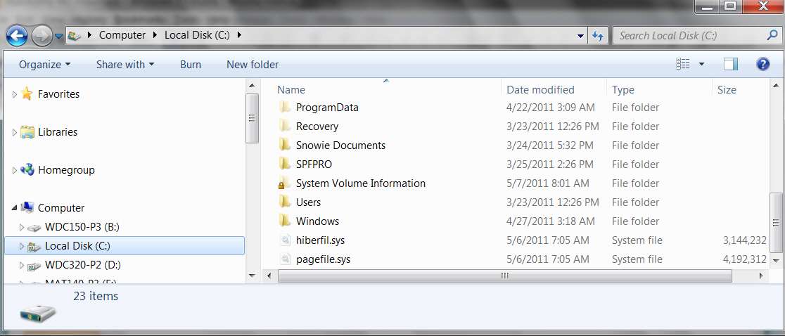Click the address bar location icon
Screen dimensions: 785x336
[x=75, y=36]
